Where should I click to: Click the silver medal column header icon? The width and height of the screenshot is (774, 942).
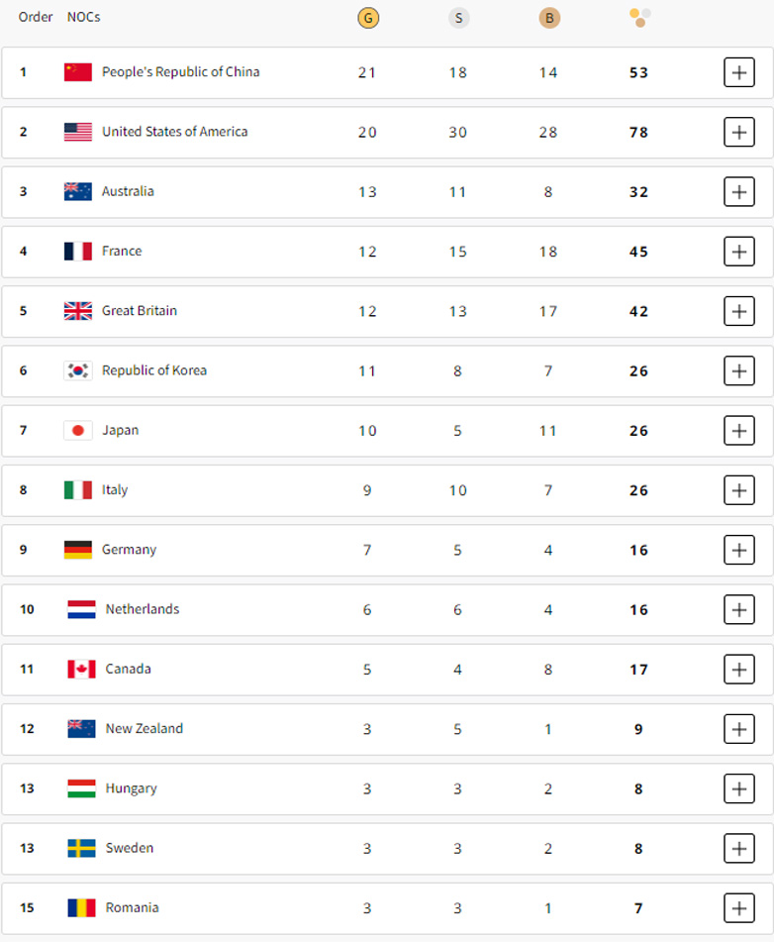pyautogui.click(x=458, y=17)
